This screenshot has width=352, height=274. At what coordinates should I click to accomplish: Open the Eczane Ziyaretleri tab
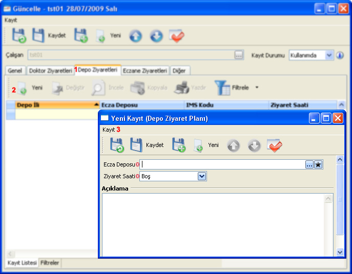point(145,71)
